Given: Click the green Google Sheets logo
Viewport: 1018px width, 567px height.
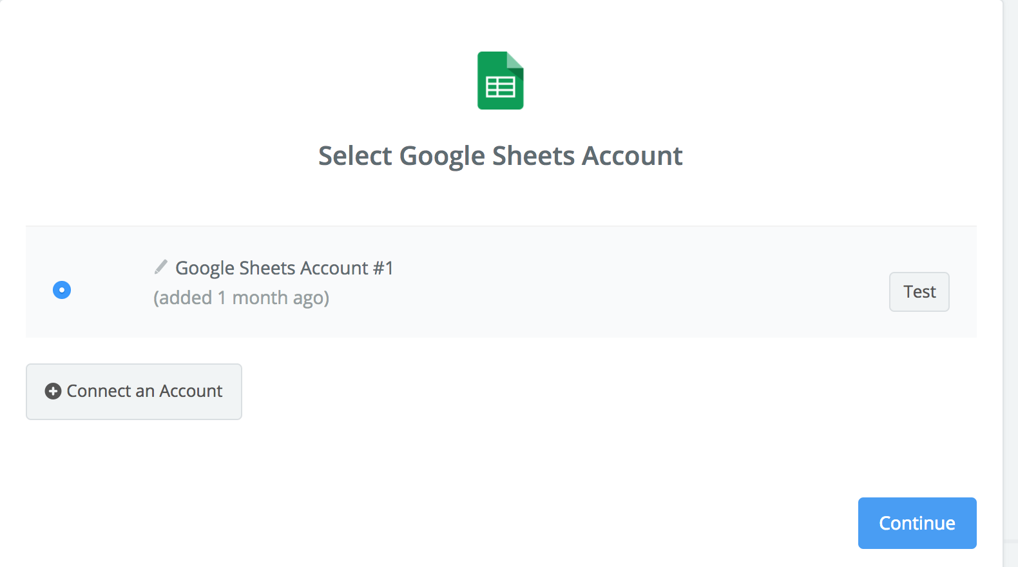Looking at the screenshot, I should [500, 81].
